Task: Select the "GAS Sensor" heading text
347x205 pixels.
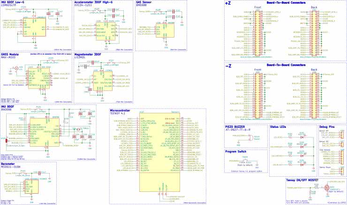Action: [x=144, y=2]
